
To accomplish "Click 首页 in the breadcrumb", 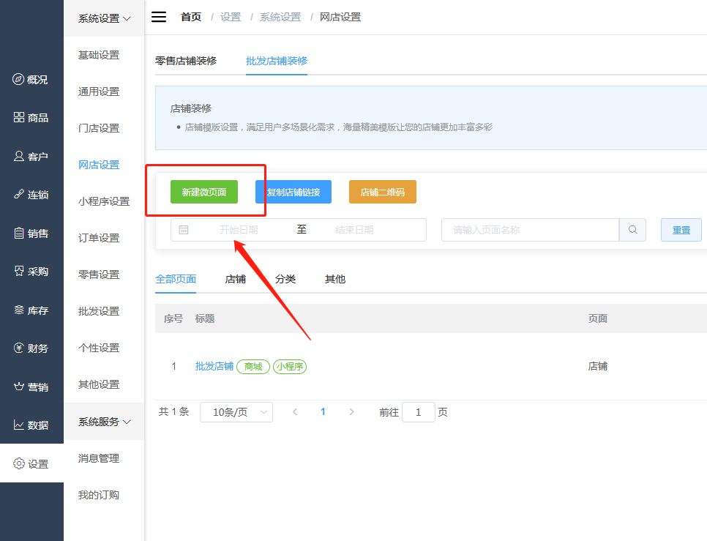I will tap(191, 17).
